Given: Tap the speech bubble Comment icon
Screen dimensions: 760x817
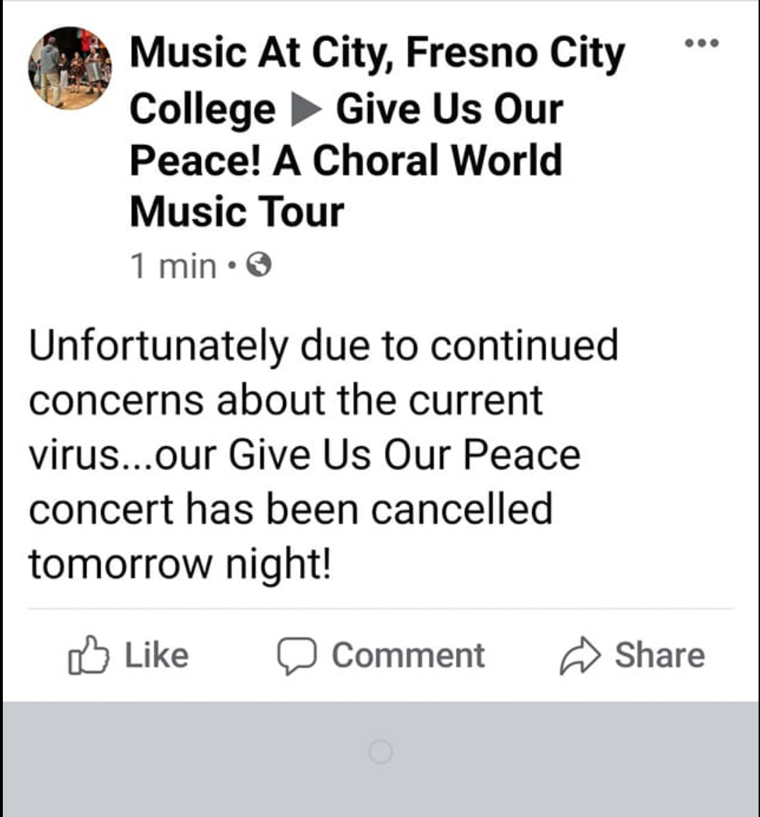Looking at the screenshot, I should (x=296, y=656).
